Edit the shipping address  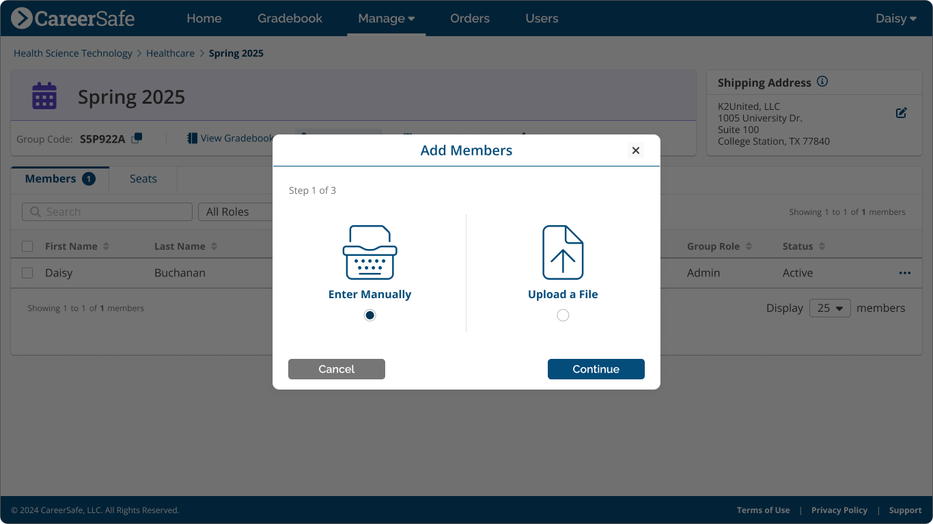coord(901,113)
